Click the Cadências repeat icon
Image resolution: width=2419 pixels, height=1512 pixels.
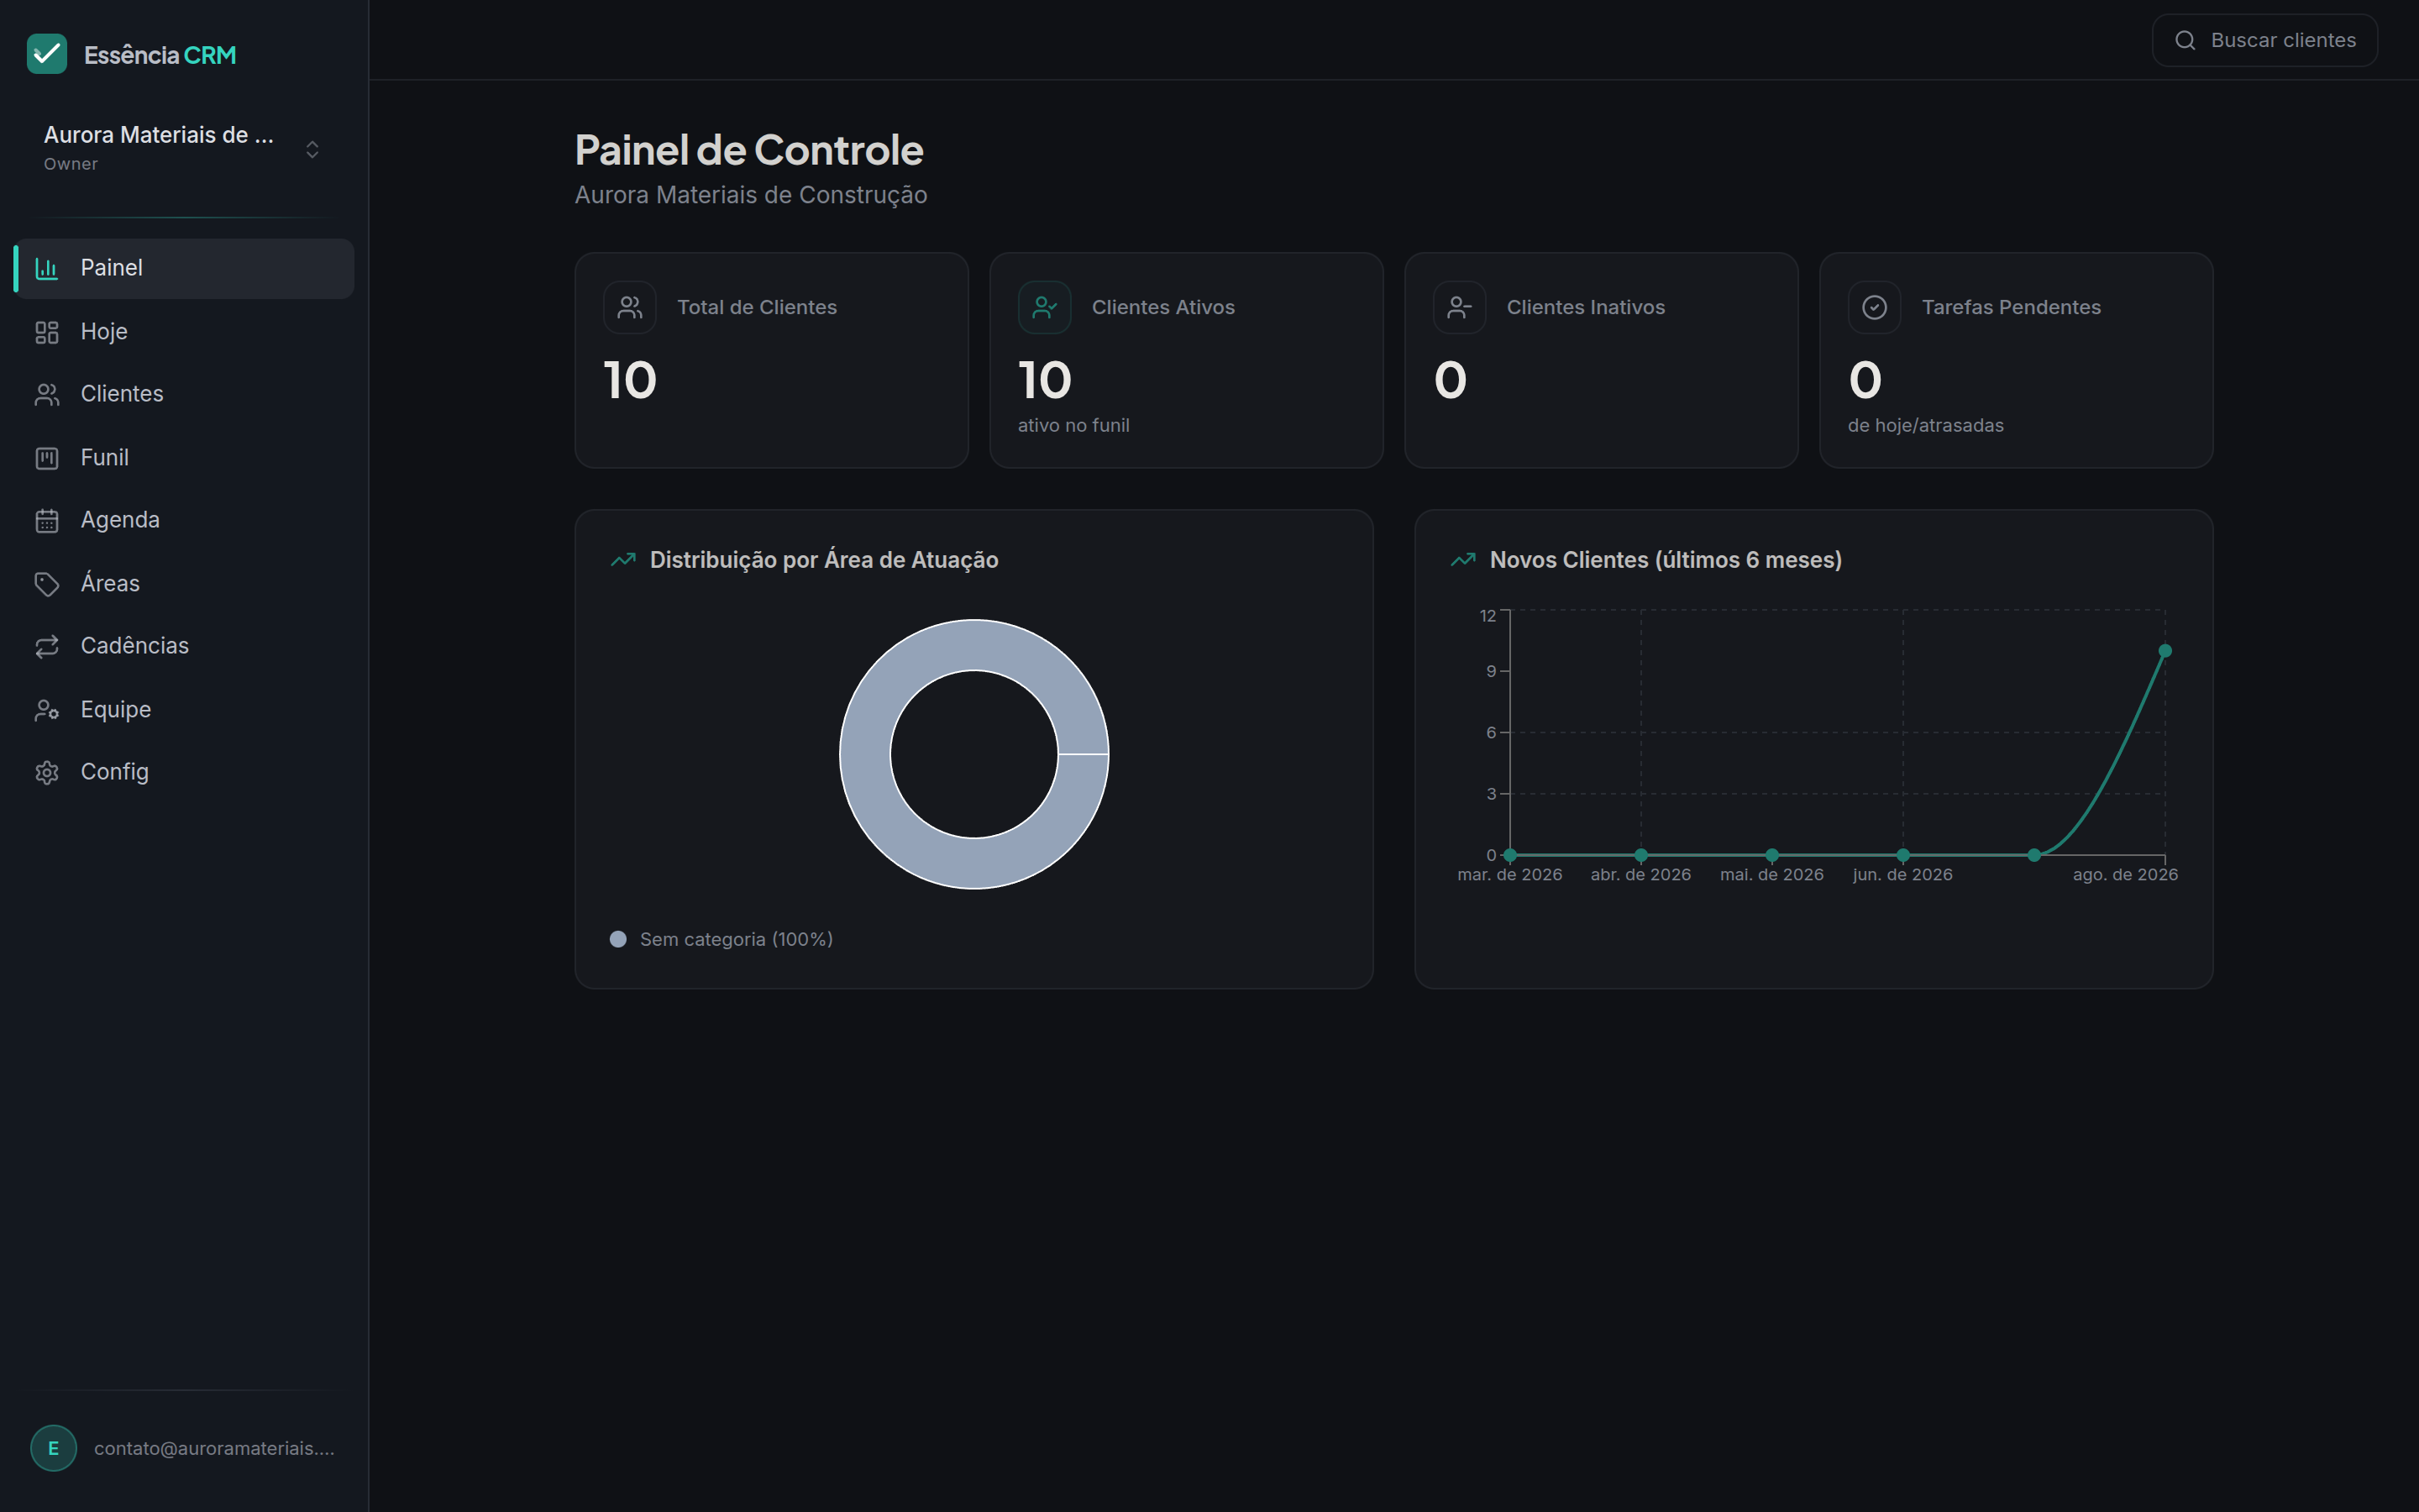tap(47, 646)
